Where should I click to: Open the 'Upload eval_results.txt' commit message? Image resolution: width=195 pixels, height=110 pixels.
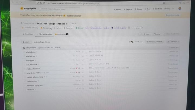click(99, 64)
